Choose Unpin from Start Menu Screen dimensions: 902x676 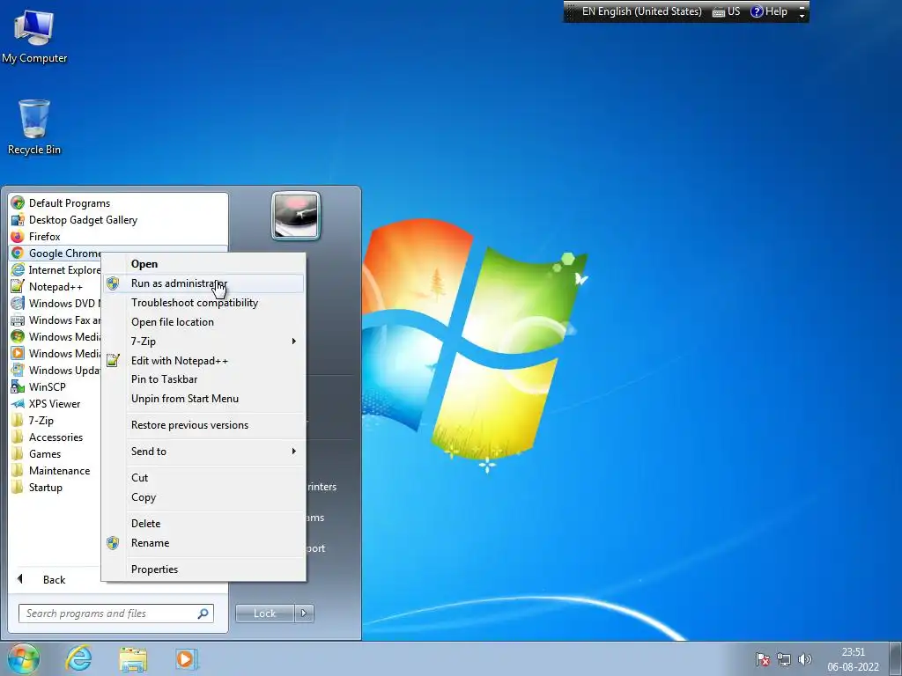[x=203, y=399]
